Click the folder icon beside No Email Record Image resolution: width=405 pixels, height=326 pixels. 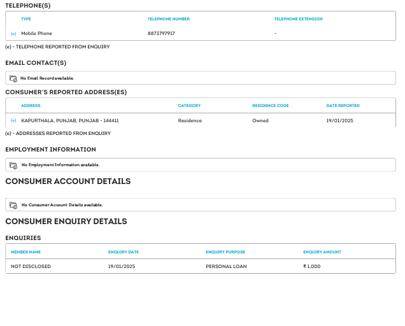click(x=13, y=78)
